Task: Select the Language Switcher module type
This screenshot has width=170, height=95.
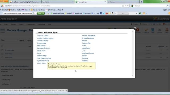Action: coord(44,48)
